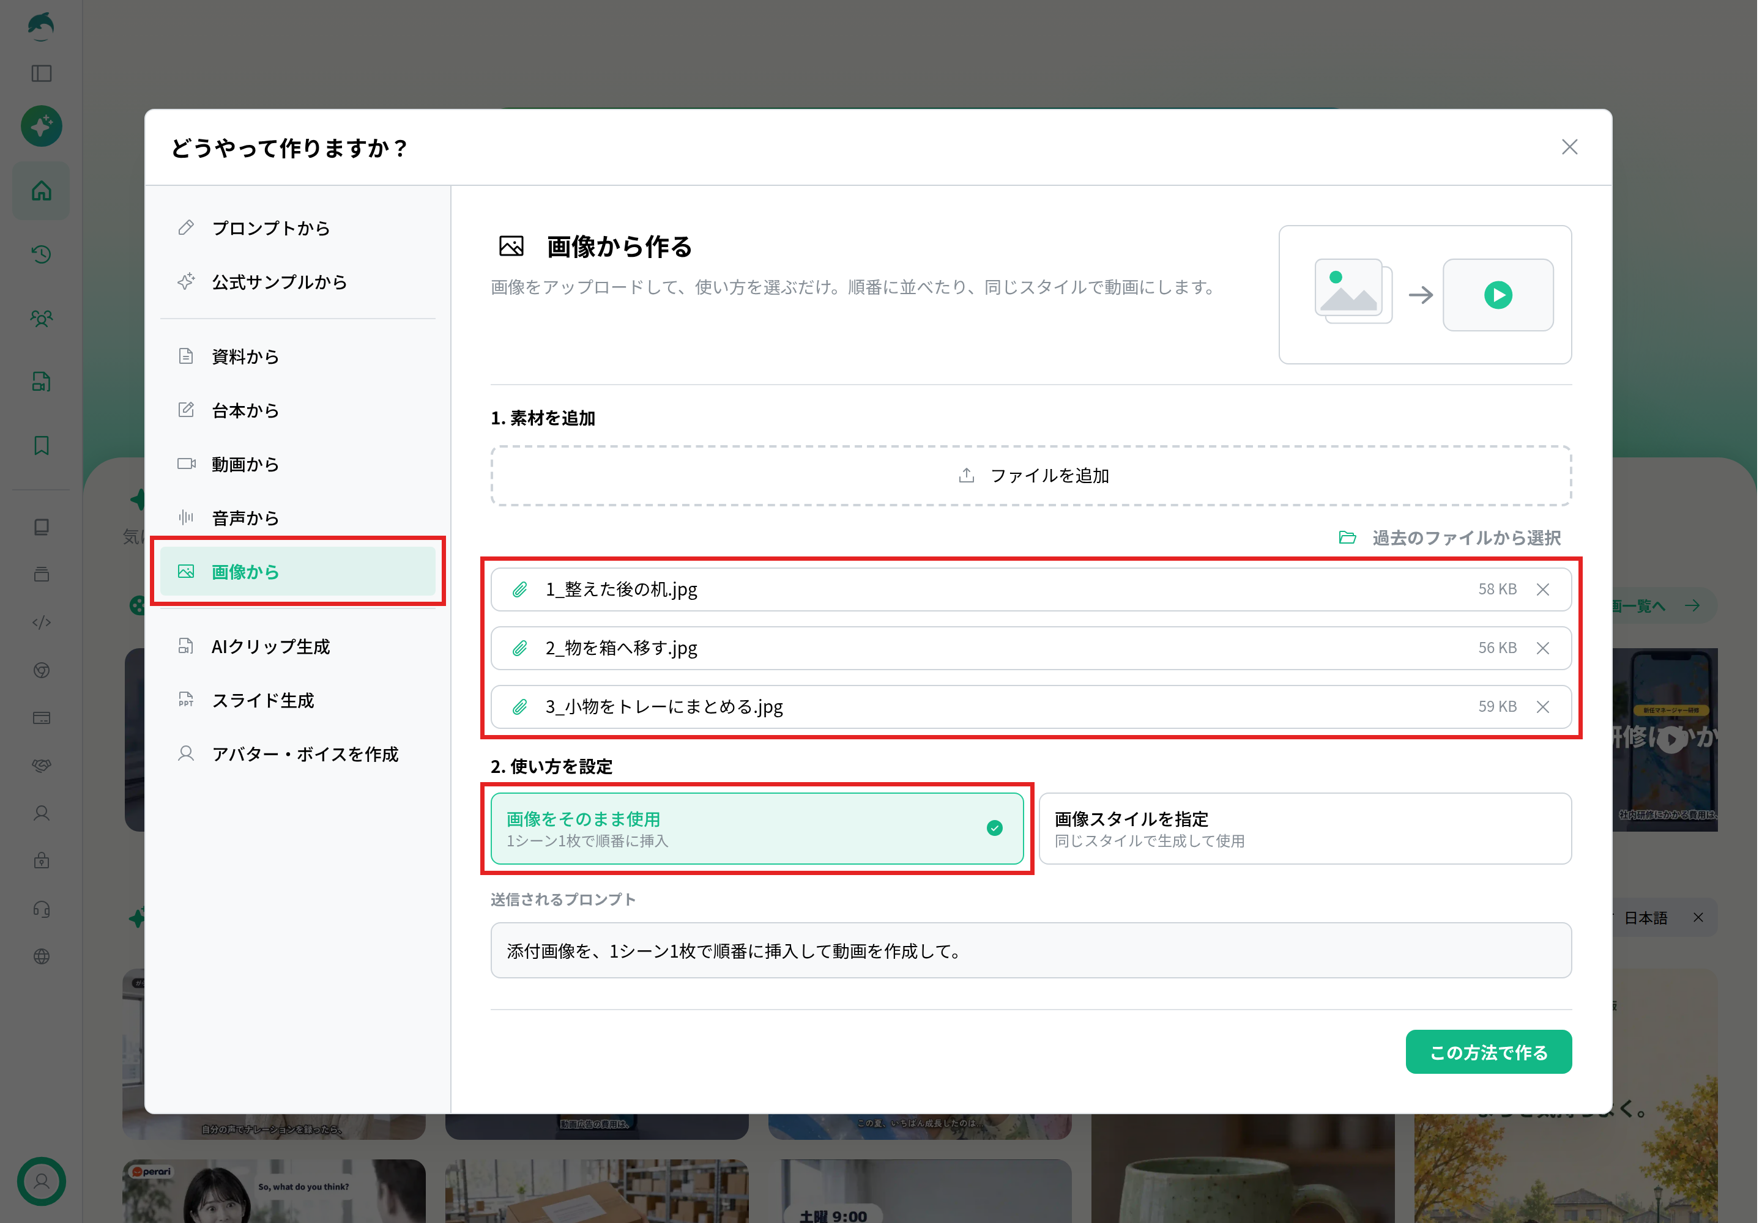Image resolution: width=1762 pixels, height=1223 pixels.
Task: Choose 資料から from the method list
Action: (x=297, y=357)
